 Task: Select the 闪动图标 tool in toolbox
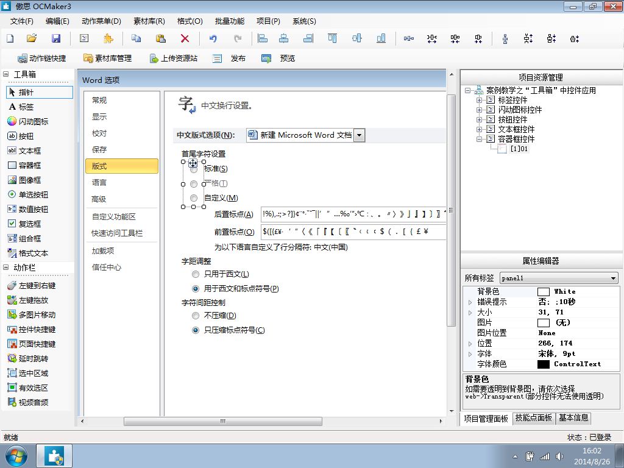coord(28,121)
